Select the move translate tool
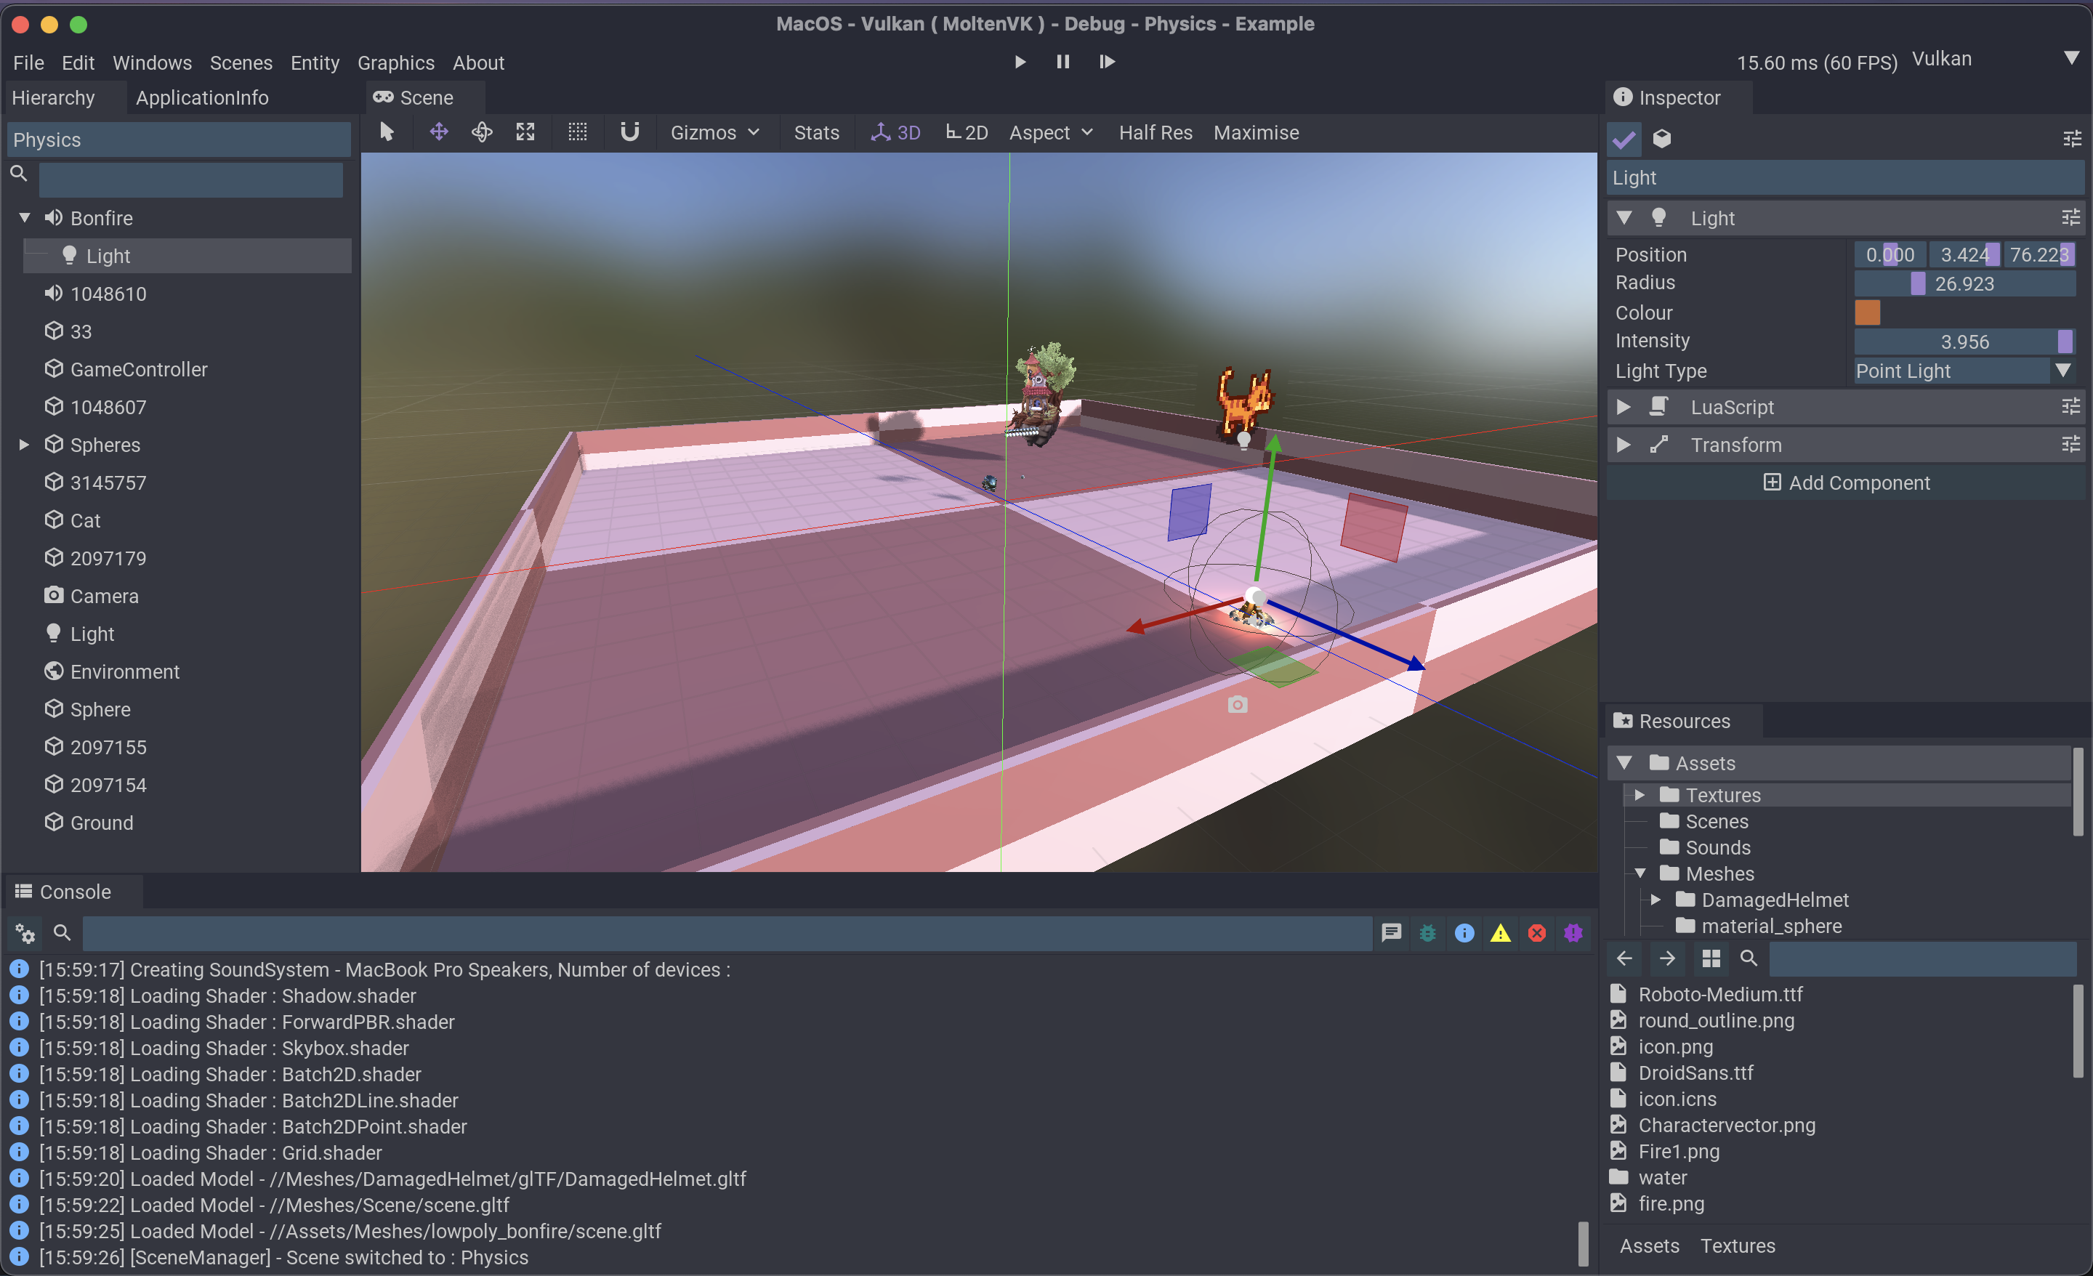 [x=438, y=132]
